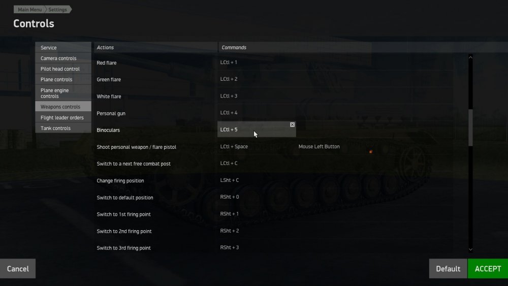Edit Change firing position LSht + C binding
This screenshot has height=286, width=508.
coord(230,180)
